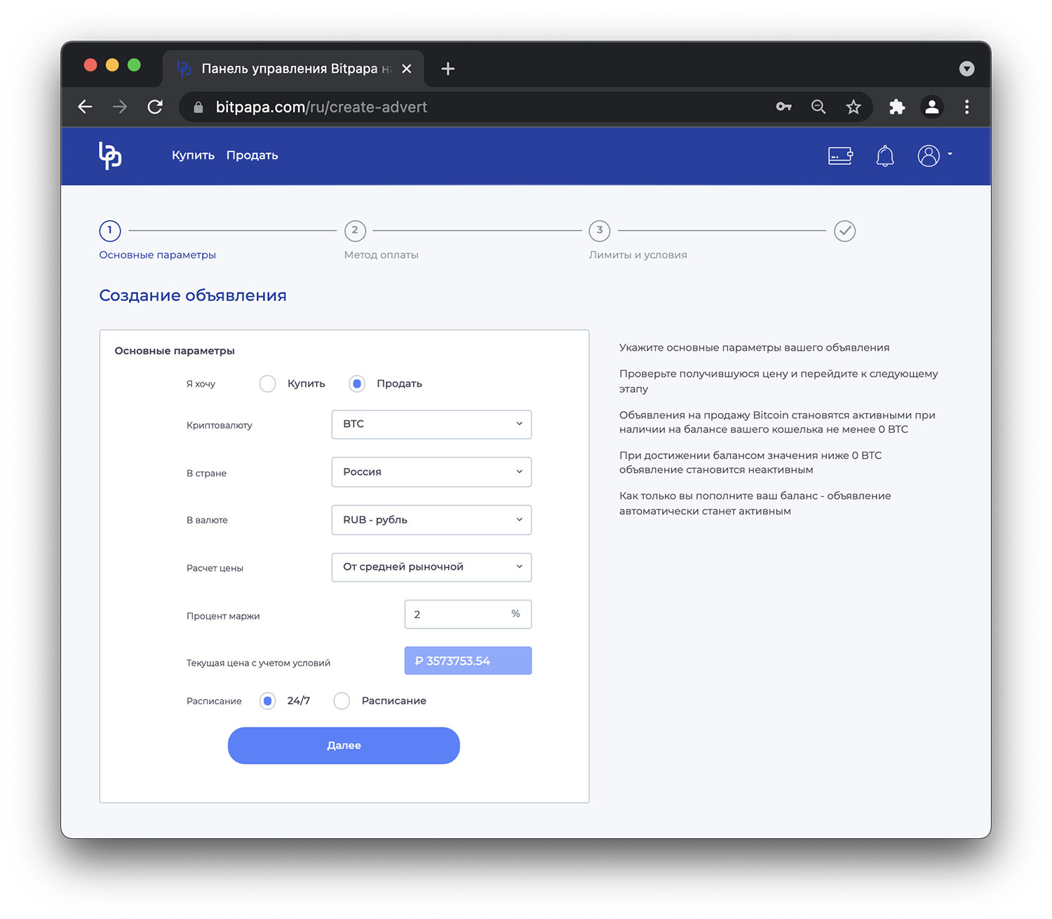The height and width of the screenshot is (919, 1052).
Task: Open notifications bell icon
Action: point(885,156)
